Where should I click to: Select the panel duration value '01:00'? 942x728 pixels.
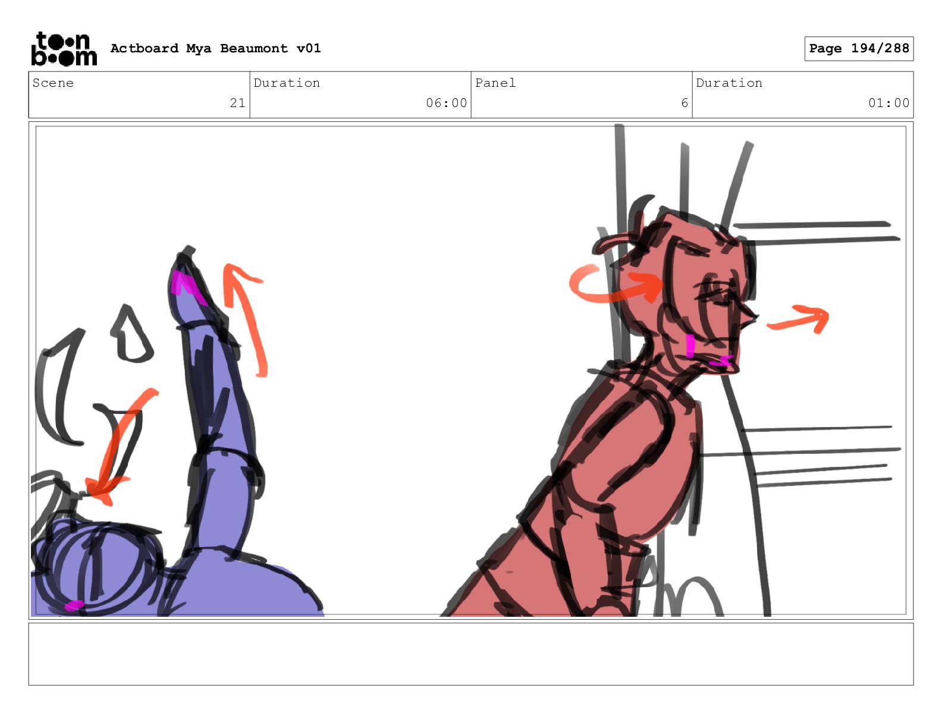[888, 103]
